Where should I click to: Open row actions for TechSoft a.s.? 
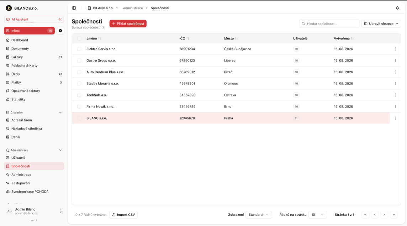(395, 95)
